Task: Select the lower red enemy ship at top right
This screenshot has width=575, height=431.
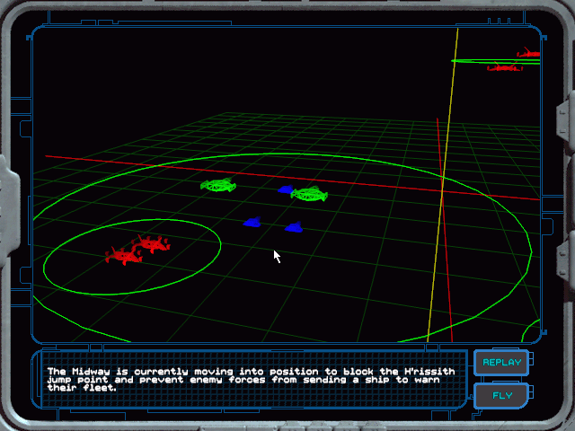Action: pos(505,67)
